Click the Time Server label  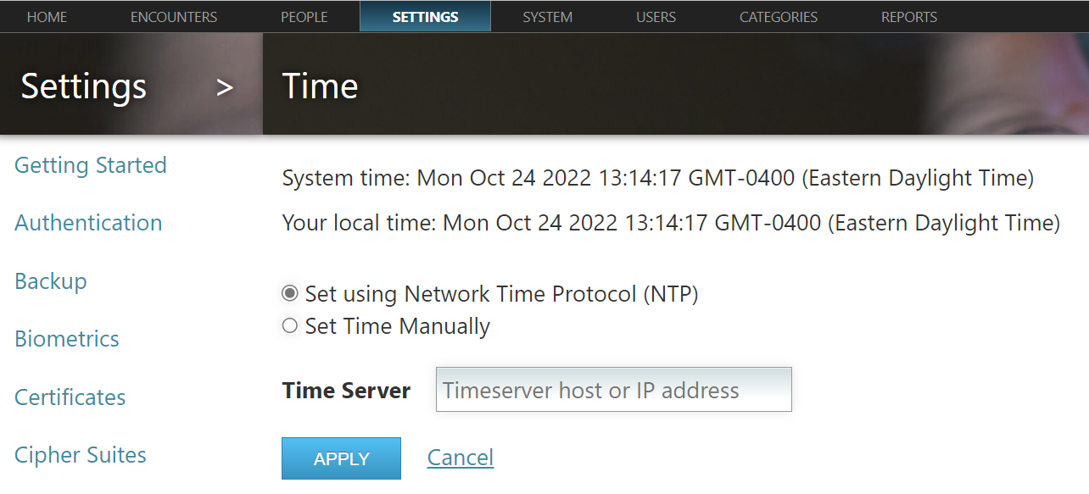pyautogui.click(x=346, y=391)
